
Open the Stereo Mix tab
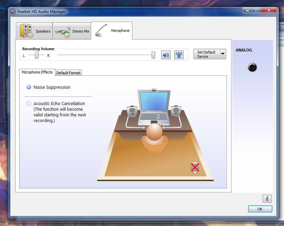tap(72, 31)
